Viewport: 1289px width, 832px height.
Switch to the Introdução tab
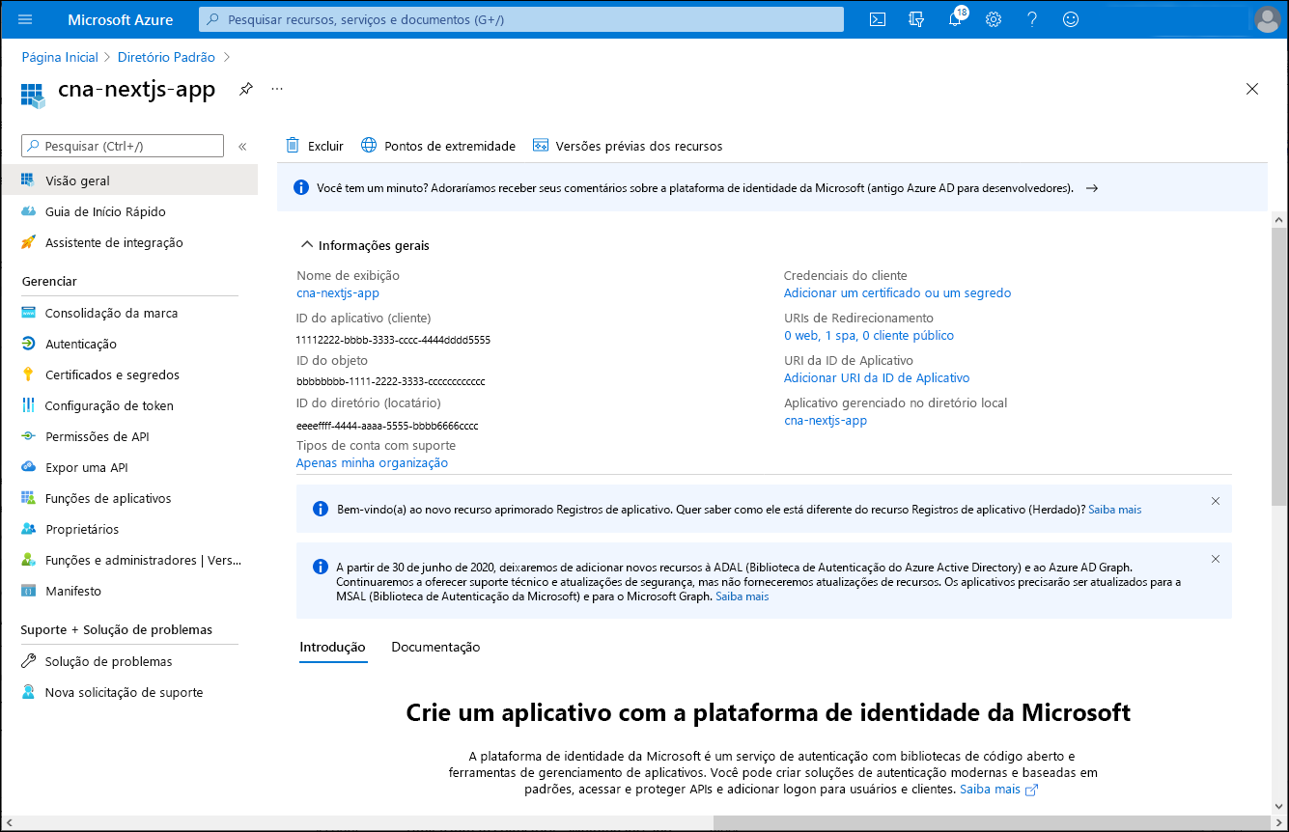pos(332,647)
